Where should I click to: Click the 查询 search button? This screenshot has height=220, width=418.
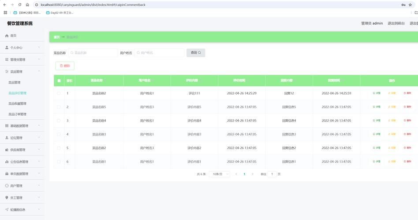tap(195, 53)
